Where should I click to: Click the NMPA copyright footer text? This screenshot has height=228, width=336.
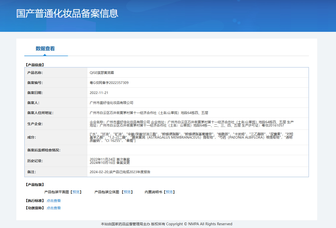[x=166, y=224]
